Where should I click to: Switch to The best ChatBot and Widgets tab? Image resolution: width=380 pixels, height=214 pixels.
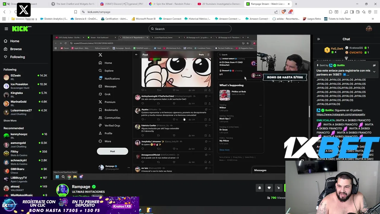(x=73, y=4)
